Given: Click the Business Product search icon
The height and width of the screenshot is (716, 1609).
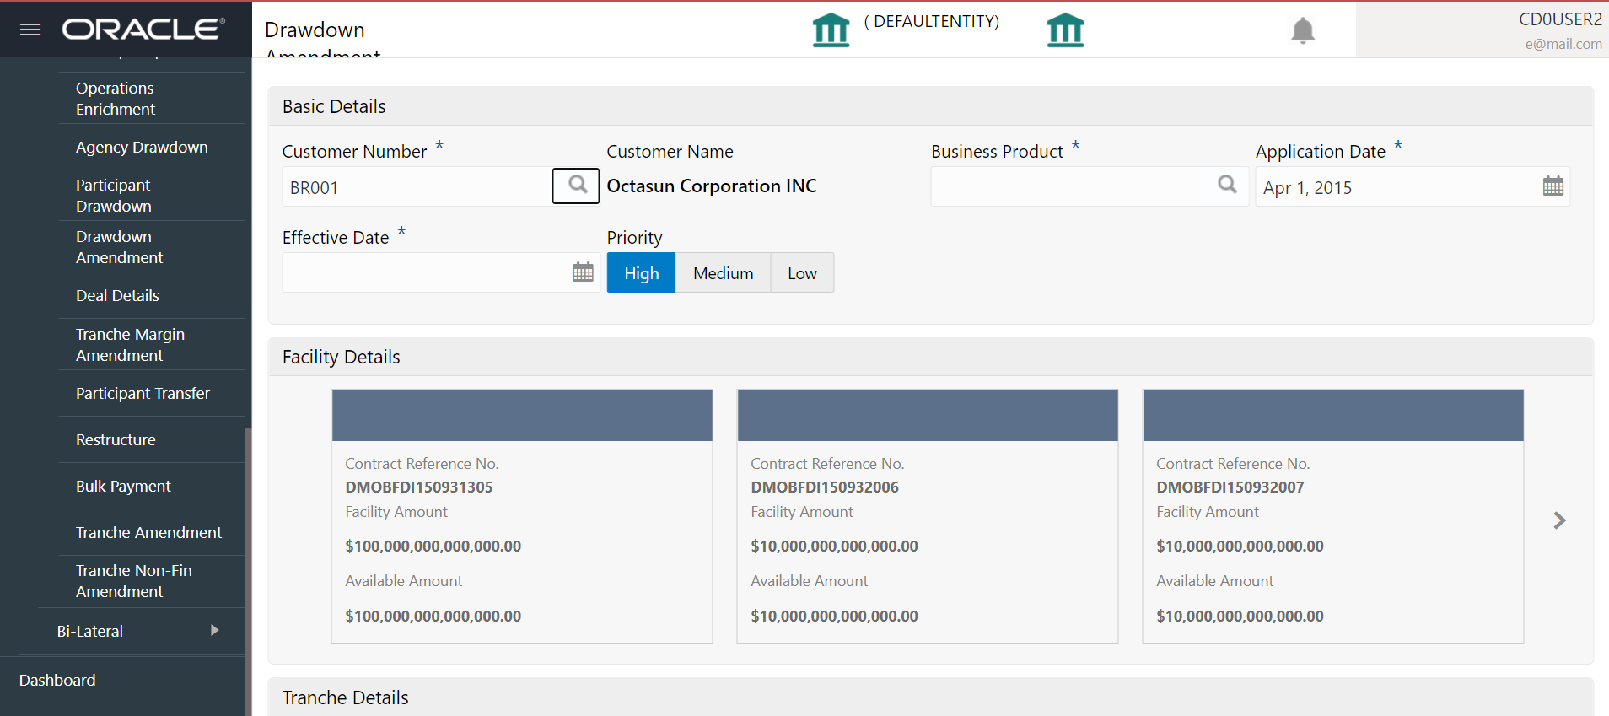Looking at the screenshot, I should [x=1227, y=185].
